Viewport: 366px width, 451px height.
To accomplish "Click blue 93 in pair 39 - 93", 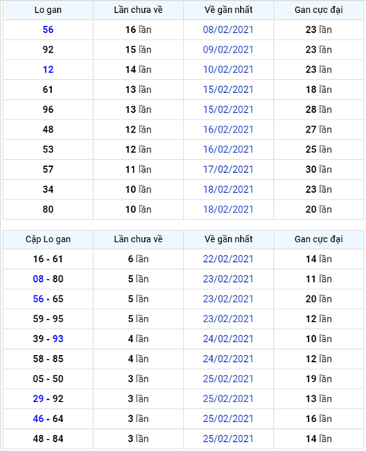I will click(x=58, y=339).
